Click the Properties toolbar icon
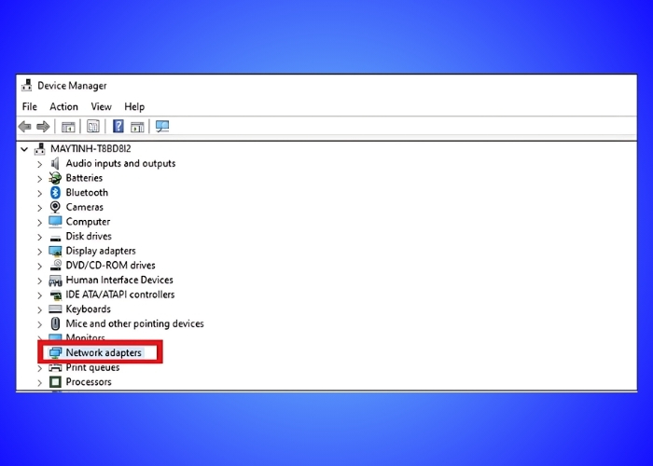Screen dimensions: 653x466 [x=93, y=127]
